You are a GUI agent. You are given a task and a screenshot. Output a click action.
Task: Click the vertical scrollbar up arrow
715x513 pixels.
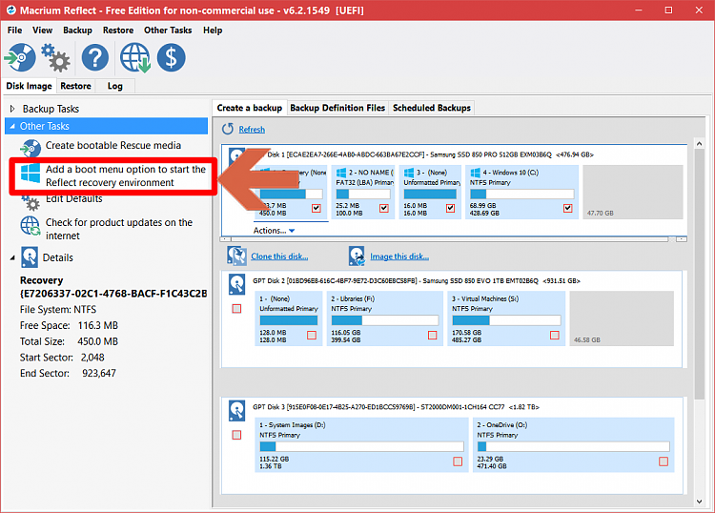(700, 144)
